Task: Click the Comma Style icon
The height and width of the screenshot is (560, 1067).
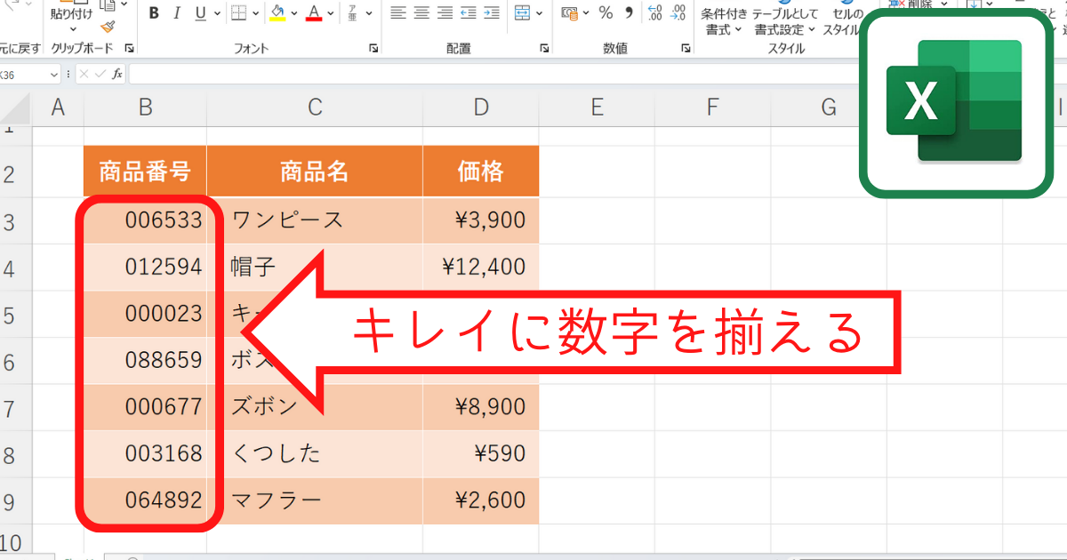Action: tap(629, 12)
